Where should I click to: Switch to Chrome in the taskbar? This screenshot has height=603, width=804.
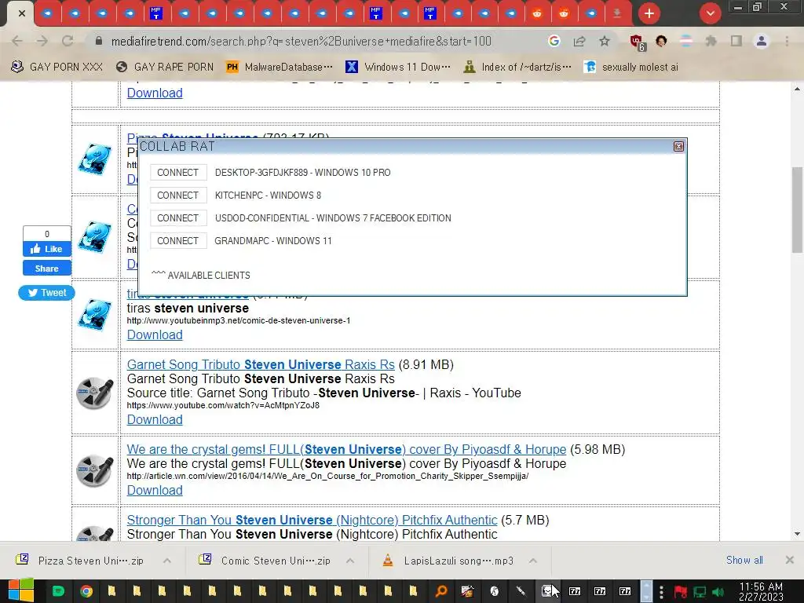click(x=86, y=591)
